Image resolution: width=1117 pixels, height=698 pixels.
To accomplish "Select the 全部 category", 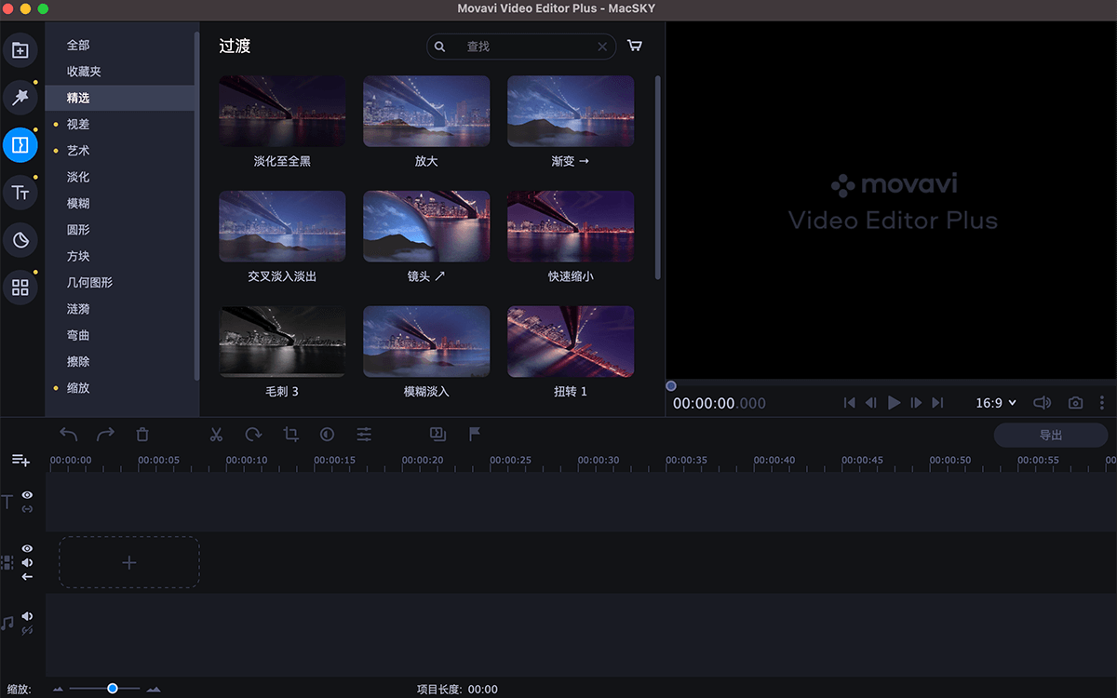I will [x=78, y=45].
